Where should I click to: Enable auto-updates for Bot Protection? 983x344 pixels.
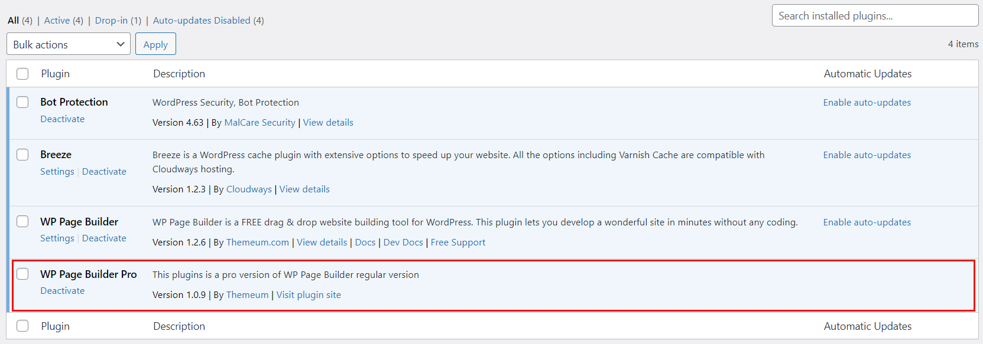tap(867, 103)
